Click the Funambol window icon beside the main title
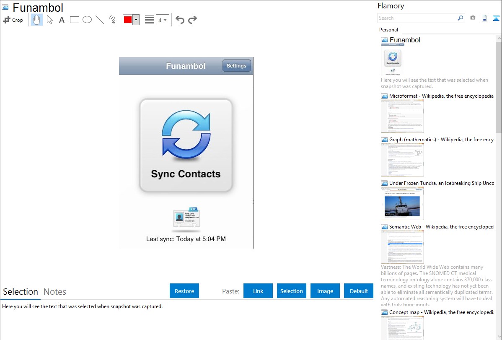The image size is (502, 340). click(5, 8)
